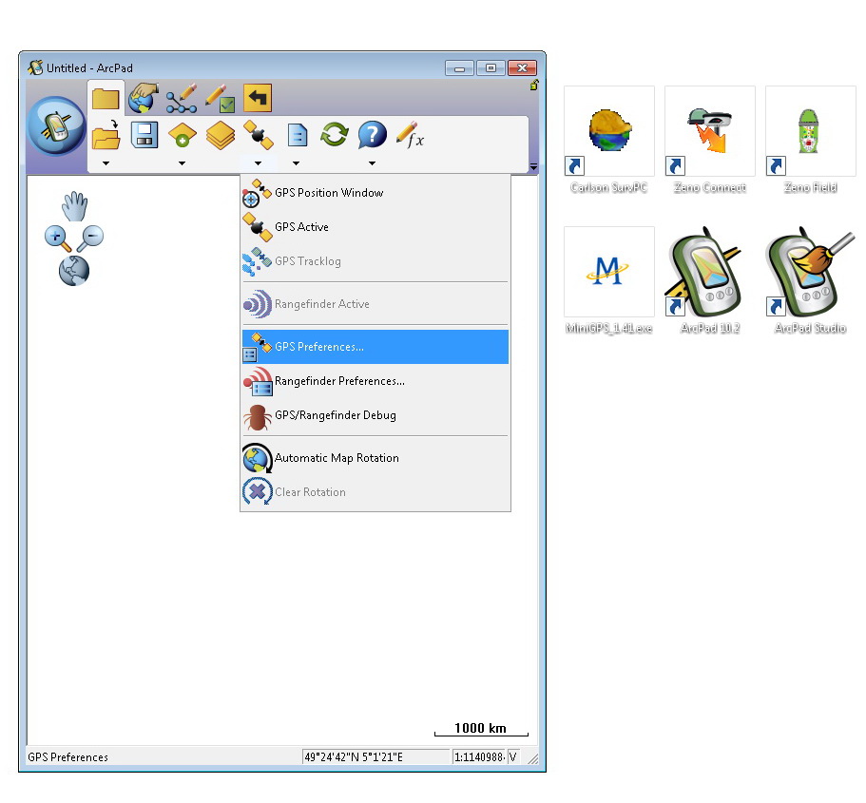The width and height of the screenshot is (866, 803).
Task: Select the Zoom Out magnifier tool
Action: tap(90, 239)
